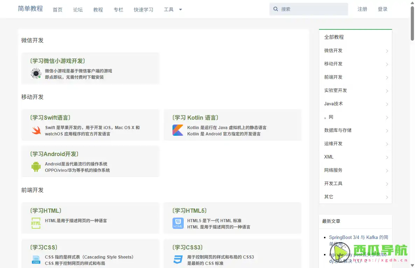
Task: Open 学习Swift语言 tutorial link
Action: (50, 118)
